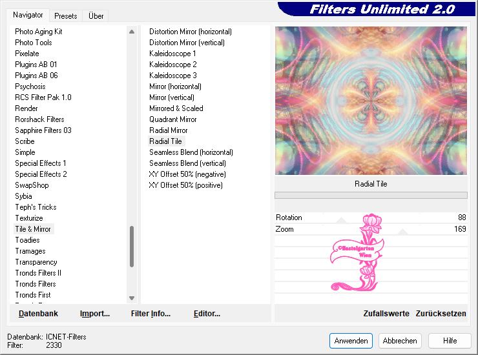The height and width of the screenshot is (355, 478).
Task: Select the Sybia category
Action: tap(23, 196)
